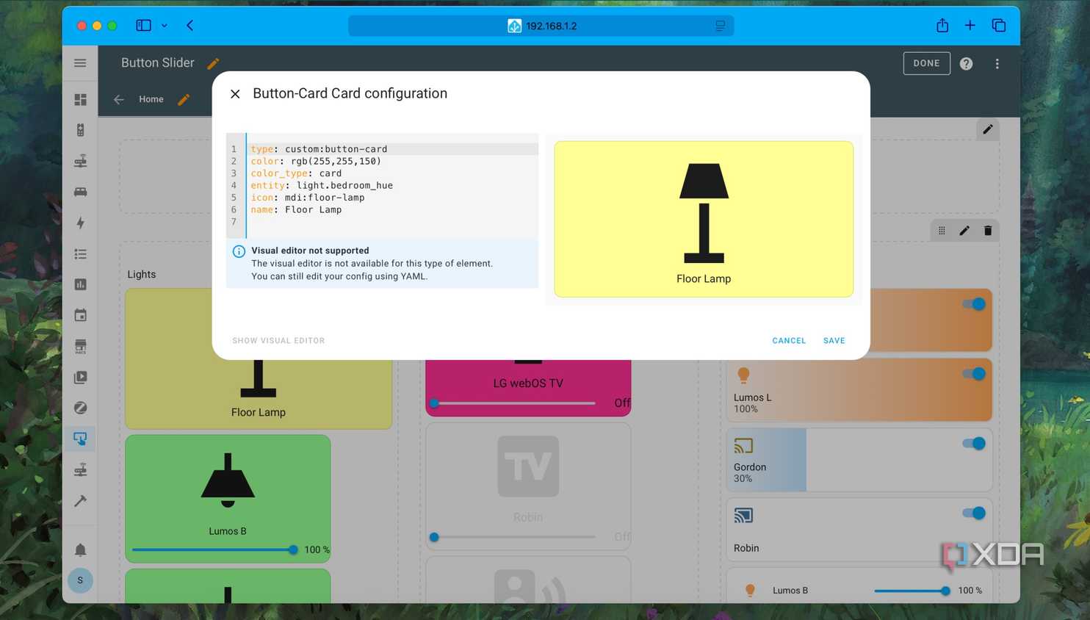Select the Home view tab
This screenshot has width=1090, height=620.
click(151, 99)
